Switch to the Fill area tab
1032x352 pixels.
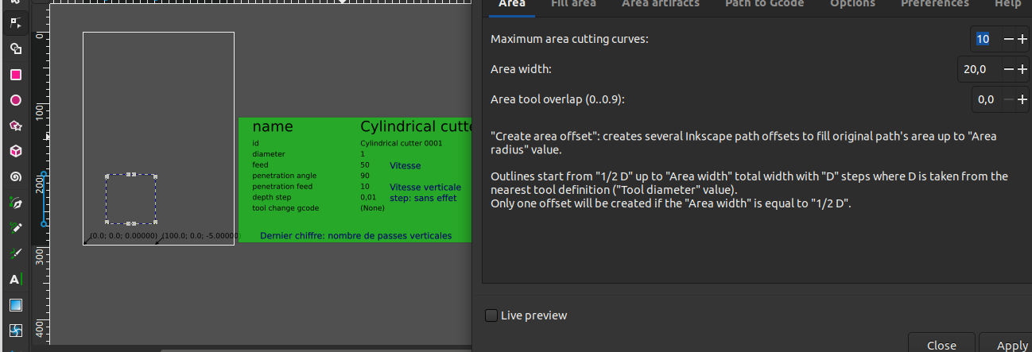point(573,4)
